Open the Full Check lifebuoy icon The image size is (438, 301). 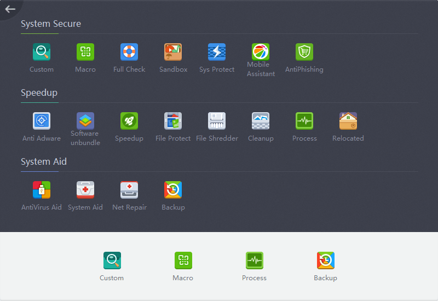(x=129, y=52)
